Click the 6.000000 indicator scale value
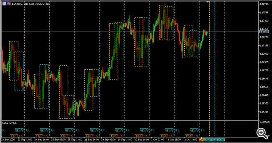272x143 pixels. pyautogui.click(x=264, y=122)
